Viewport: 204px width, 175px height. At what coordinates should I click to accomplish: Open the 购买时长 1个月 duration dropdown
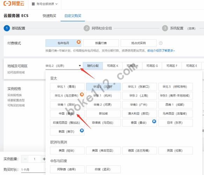point(33,170)
